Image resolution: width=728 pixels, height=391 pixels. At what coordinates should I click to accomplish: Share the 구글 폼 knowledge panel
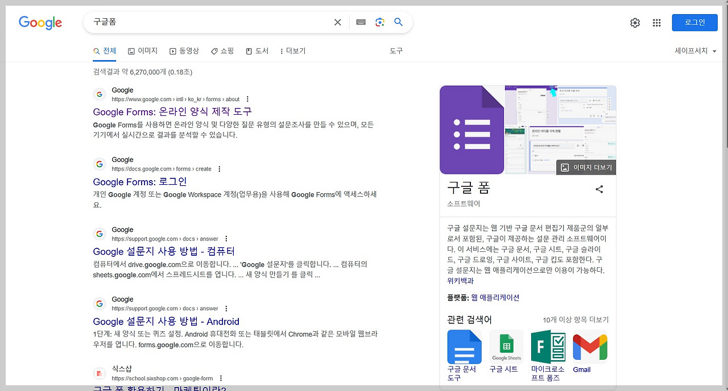tap(599, 189)
